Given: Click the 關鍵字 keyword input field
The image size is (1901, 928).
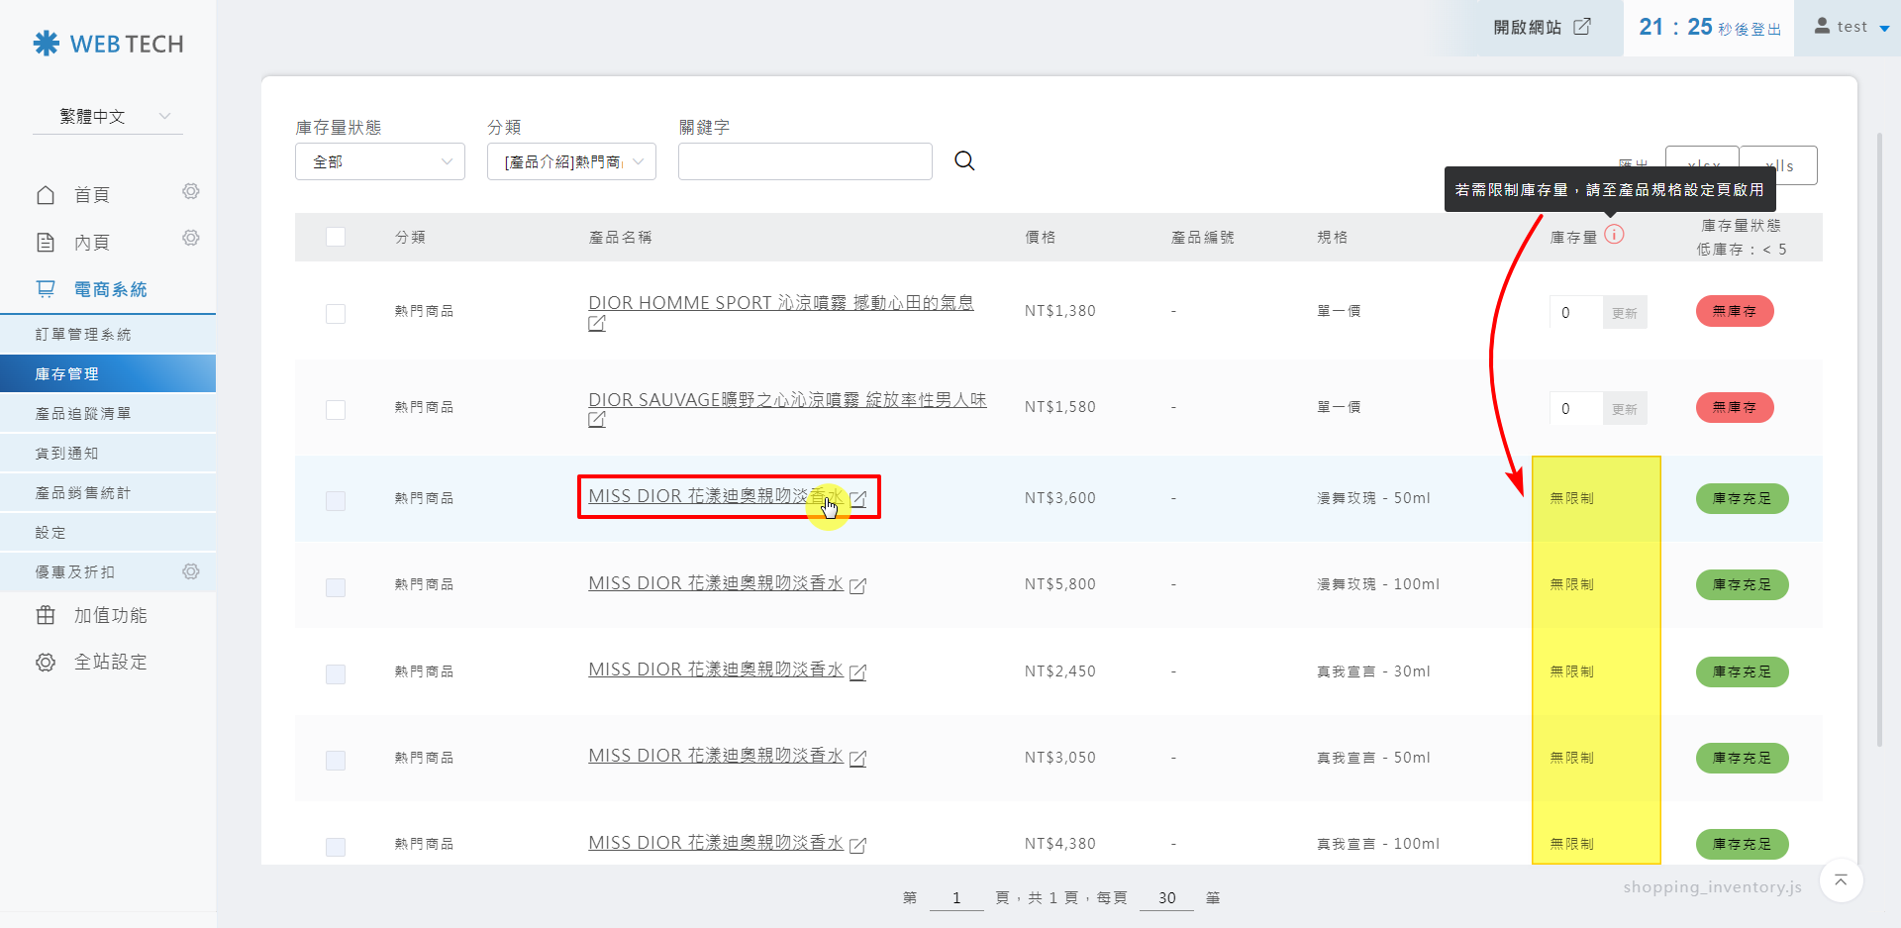Looking at the screenshot, I should [x=805, y=161].
